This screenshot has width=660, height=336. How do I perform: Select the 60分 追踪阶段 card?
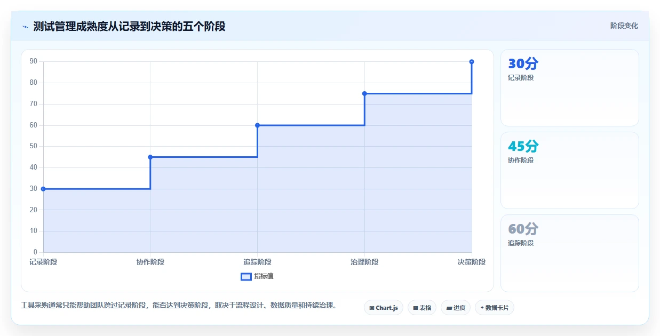569,253
